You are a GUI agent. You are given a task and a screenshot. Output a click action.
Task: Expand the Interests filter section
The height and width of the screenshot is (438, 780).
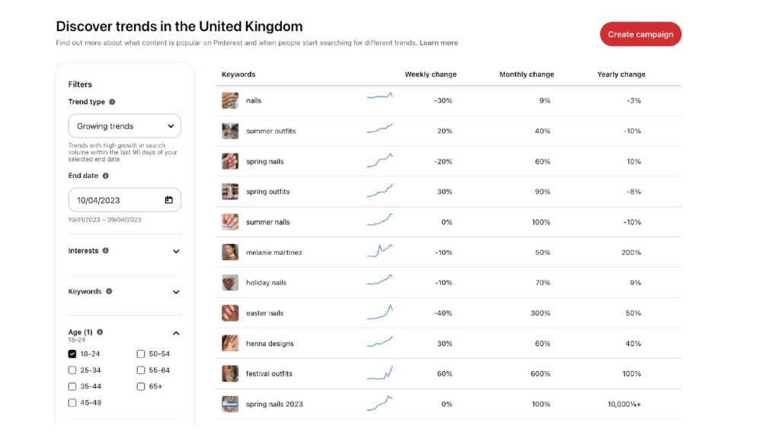(x=176, y=251)
